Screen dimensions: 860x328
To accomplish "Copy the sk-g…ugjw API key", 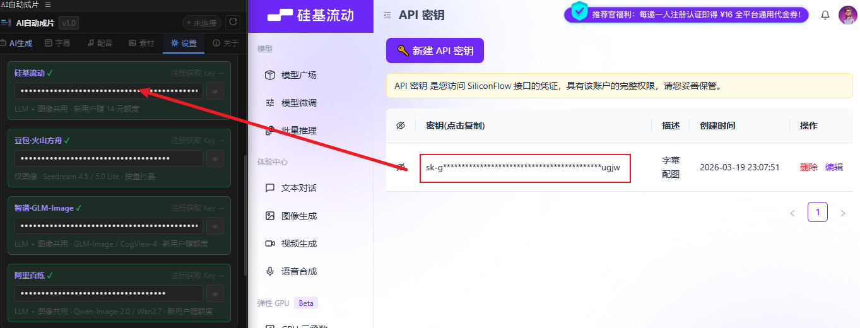I will pyautogui.click(x=523, y=167).
